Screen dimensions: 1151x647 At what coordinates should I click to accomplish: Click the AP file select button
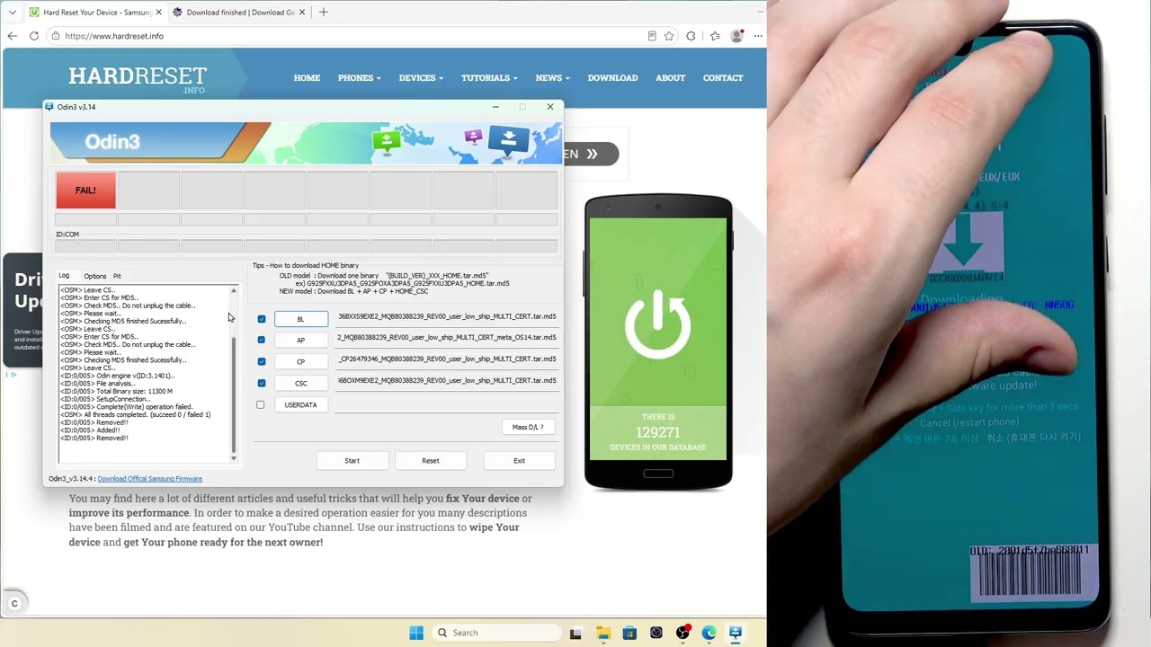point(301,341)
